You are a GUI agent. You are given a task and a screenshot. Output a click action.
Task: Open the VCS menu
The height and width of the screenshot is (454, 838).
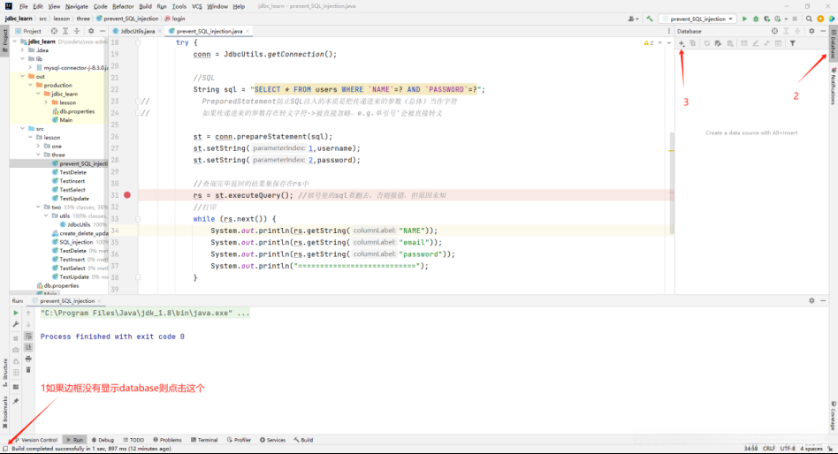[196, 6]
